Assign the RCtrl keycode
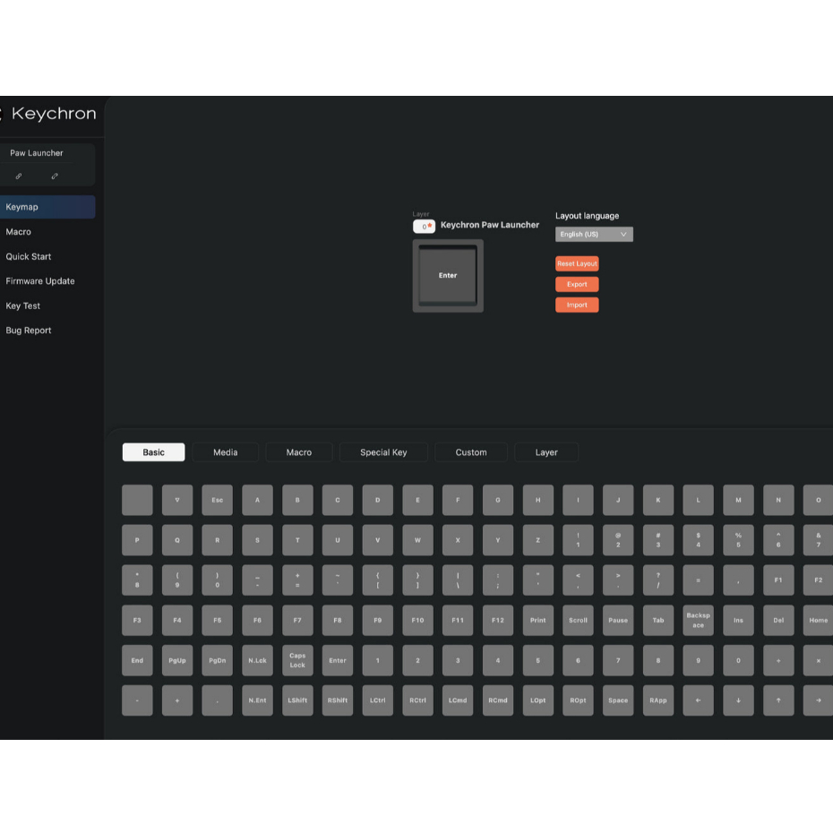The height and width of the screenshot is (833, 833). point(417,700)
